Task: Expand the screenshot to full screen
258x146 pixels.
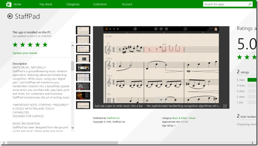Action: click(x=225, y=106)
